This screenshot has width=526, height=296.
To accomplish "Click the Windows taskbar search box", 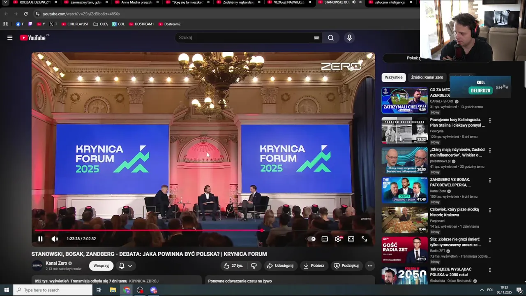I will [53, 290].
